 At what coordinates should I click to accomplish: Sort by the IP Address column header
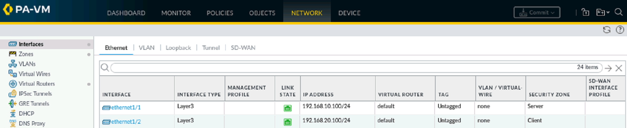[338, 88]
